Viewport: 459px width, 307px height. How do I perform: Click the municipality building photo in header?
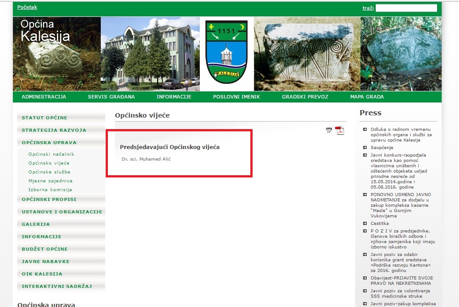point(150,54)
